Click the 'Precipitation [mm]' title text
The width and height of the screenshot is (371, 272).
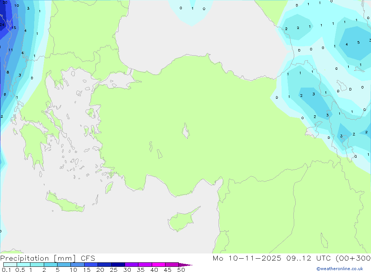[38, 258]
